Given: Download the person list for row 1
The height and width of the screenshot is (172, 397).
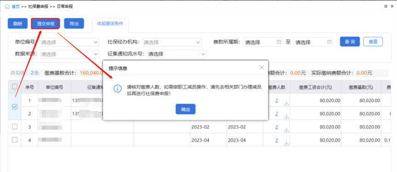Looking at the screenshot, I should point(286,103).
